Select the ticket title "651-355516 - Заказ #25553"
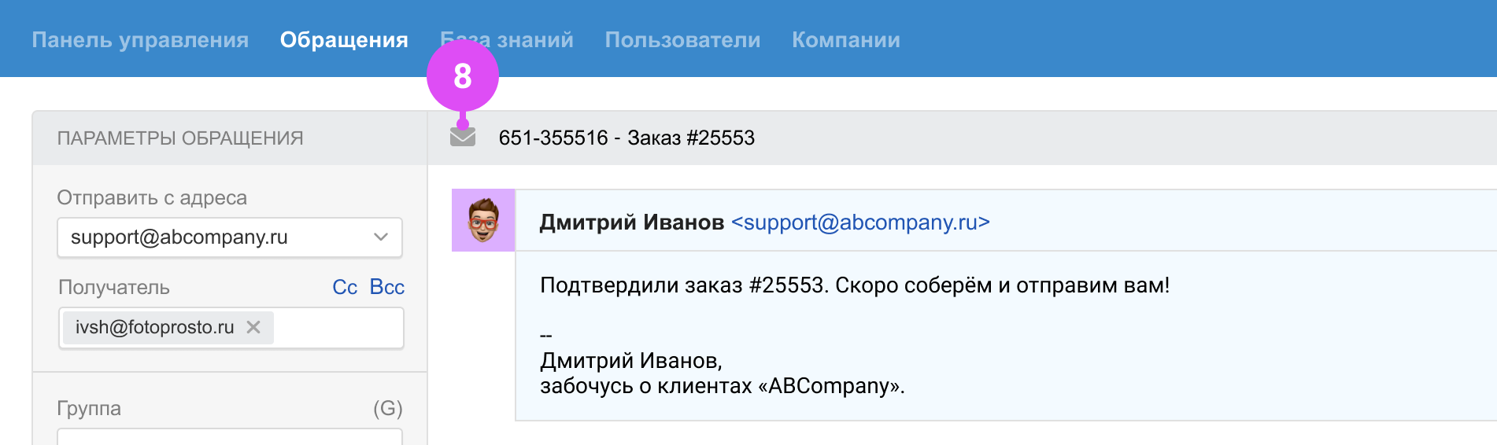This screenshot has width=1497, height=445. click(x=627, y=138)
